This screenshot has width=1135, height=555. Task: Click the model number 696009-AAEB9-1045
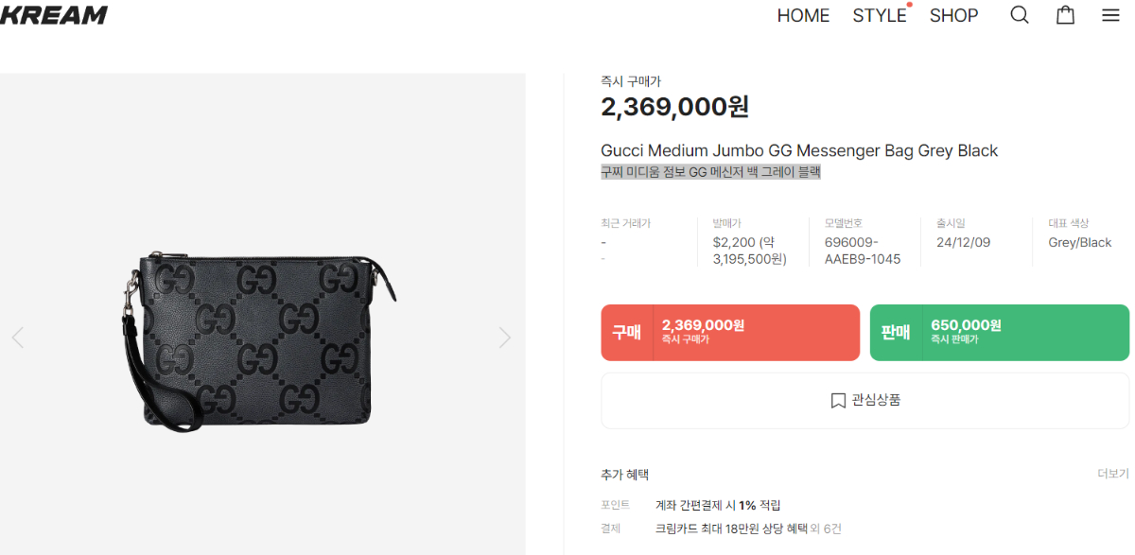coord(862,251)
